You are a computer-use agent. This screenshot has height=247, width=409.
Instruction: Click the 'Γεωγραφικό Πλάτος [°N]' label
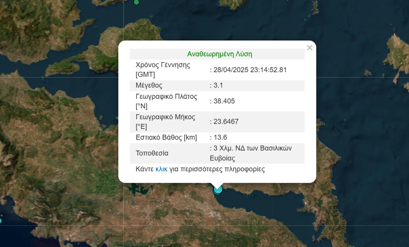[166, 101]
